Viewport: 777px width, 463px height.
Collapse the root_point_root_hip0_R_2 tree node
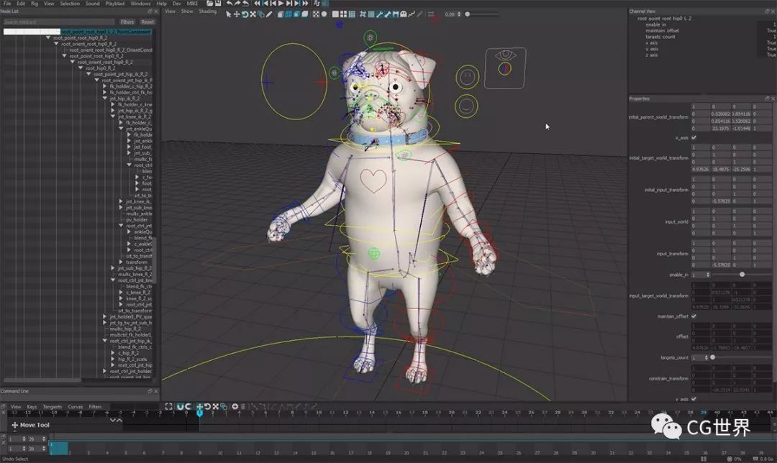[x=48, y=37]
